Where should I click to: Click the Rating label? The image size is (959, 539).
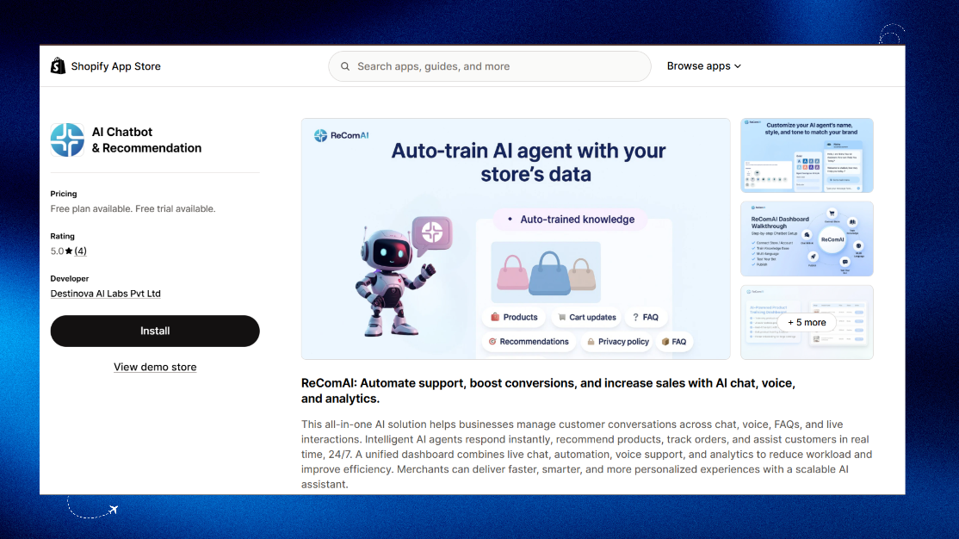pyautogui.click(x=62, y=236)
